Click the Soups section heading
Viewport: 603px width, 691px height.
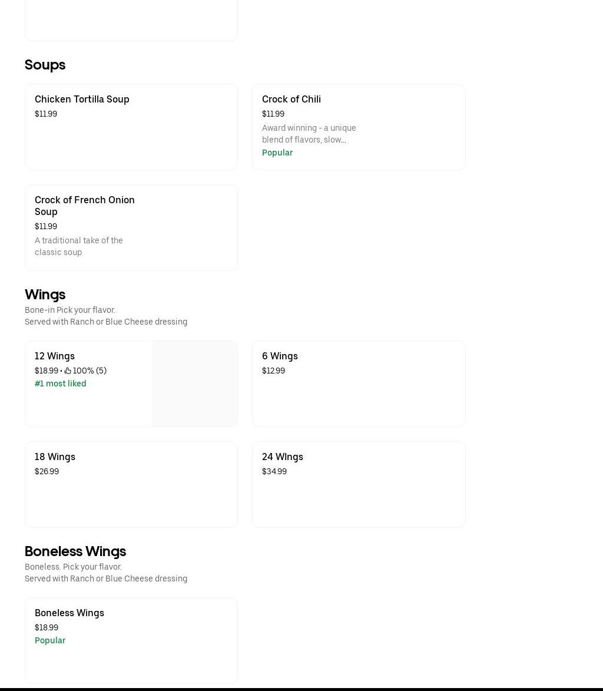pos(45,65)
